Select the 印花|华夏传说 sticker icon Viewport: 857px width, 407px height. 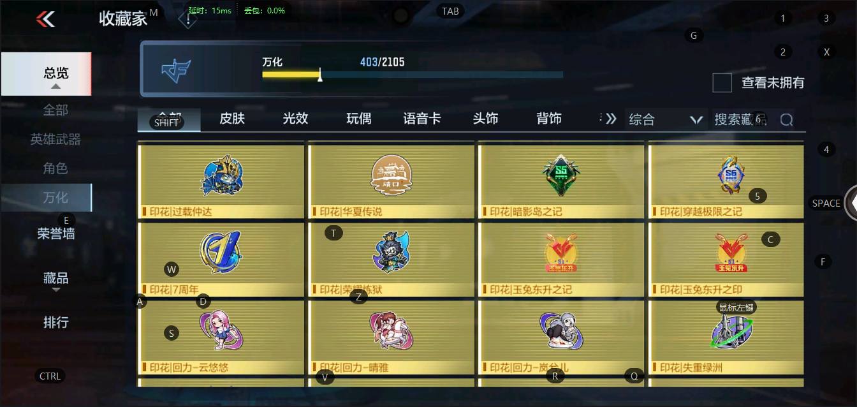coord(392,175)
